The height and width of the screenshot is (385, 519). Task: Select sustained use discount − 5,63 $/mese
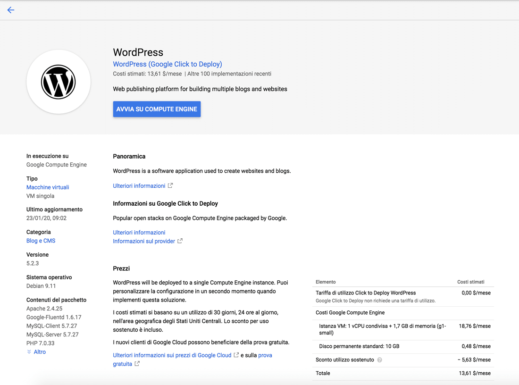tap(474, 360)
